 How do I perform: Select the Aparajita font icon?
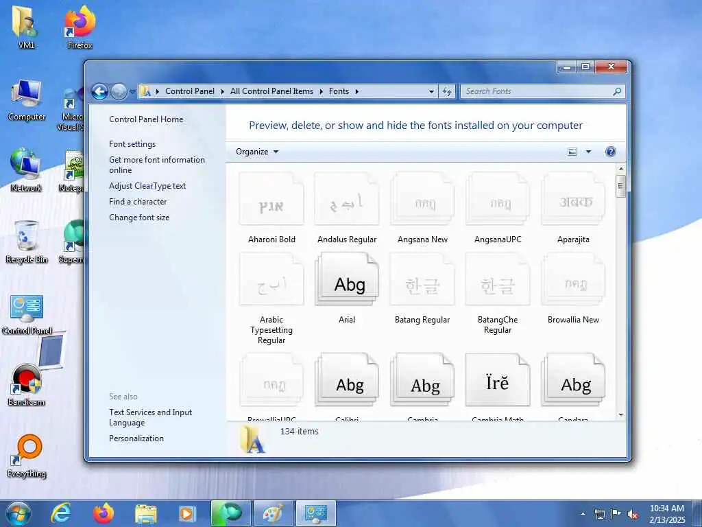coord(573,199)
